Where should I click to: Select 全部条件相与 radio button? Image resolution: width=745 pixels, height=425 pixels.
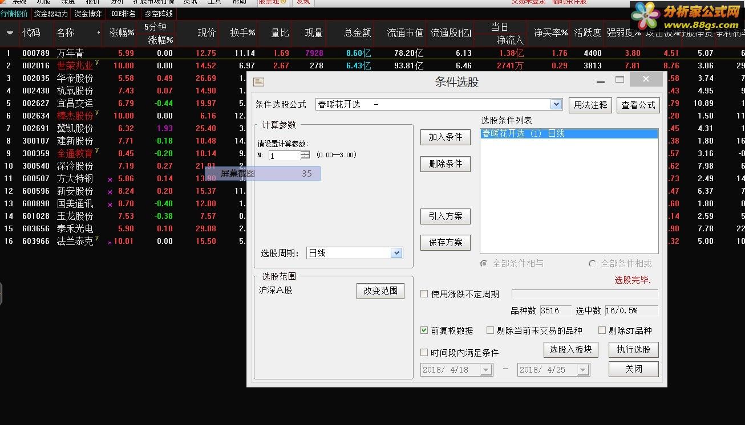[x=484, y=263]
